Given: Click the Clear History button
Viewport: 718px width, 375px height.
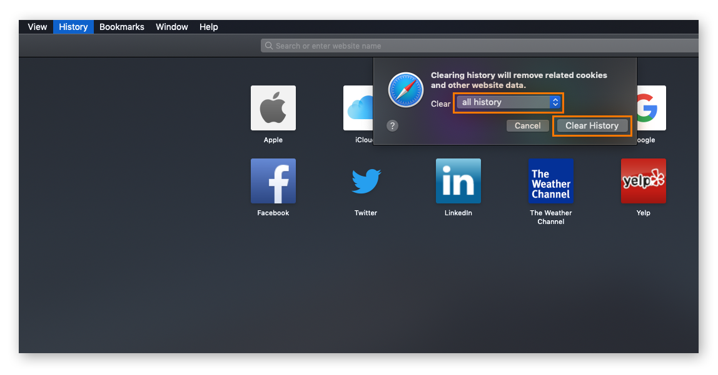Looking at the screenshot, I should tap(592, 125).
